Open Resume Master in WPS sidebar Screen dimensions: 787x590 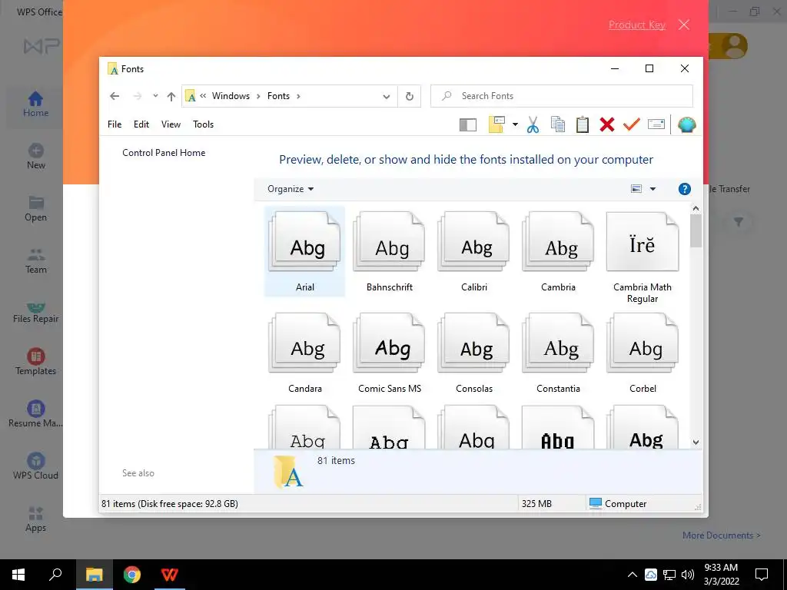(35, 414)
